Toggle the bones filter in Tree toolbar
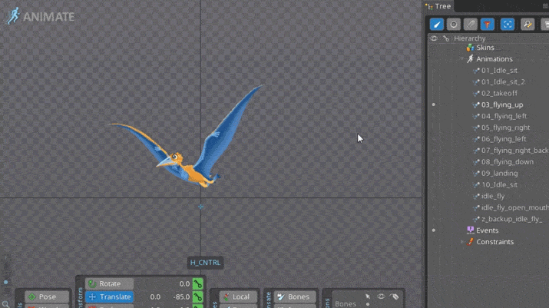 click(x=437, y=25)
